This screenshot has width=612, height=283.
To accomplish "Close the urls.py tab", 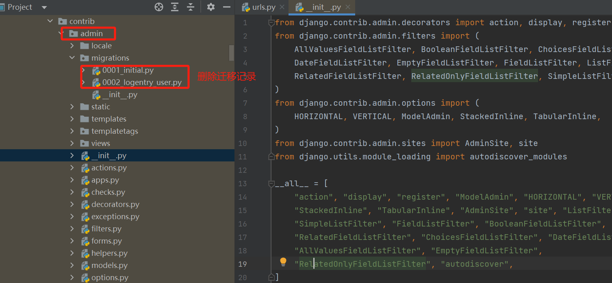I will pyautogui.click(x=282, y=7).
